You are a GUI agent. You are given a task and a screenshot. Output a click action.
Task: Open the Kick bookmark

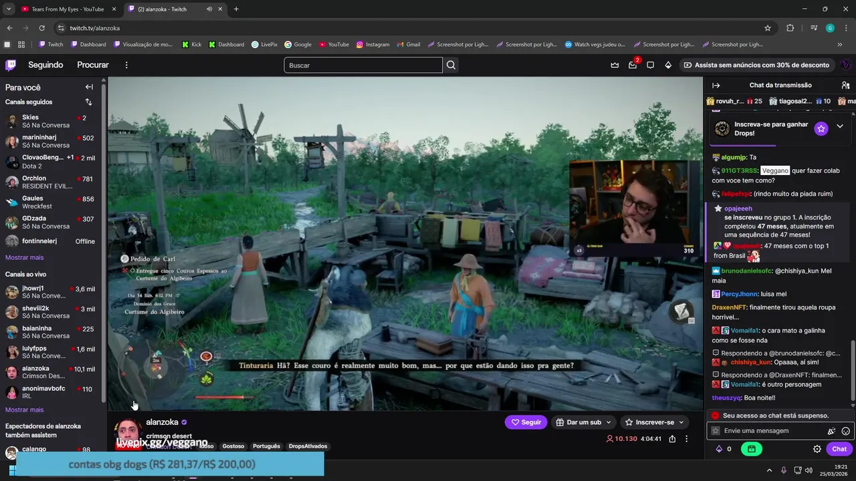[191, 45]
